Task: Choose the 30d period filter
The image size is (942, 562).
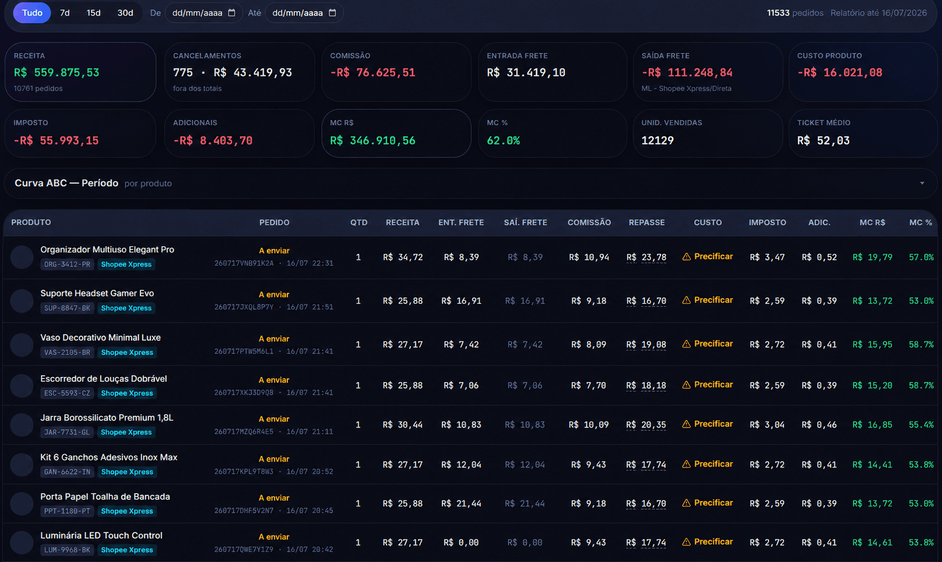Action: point(125,13)
